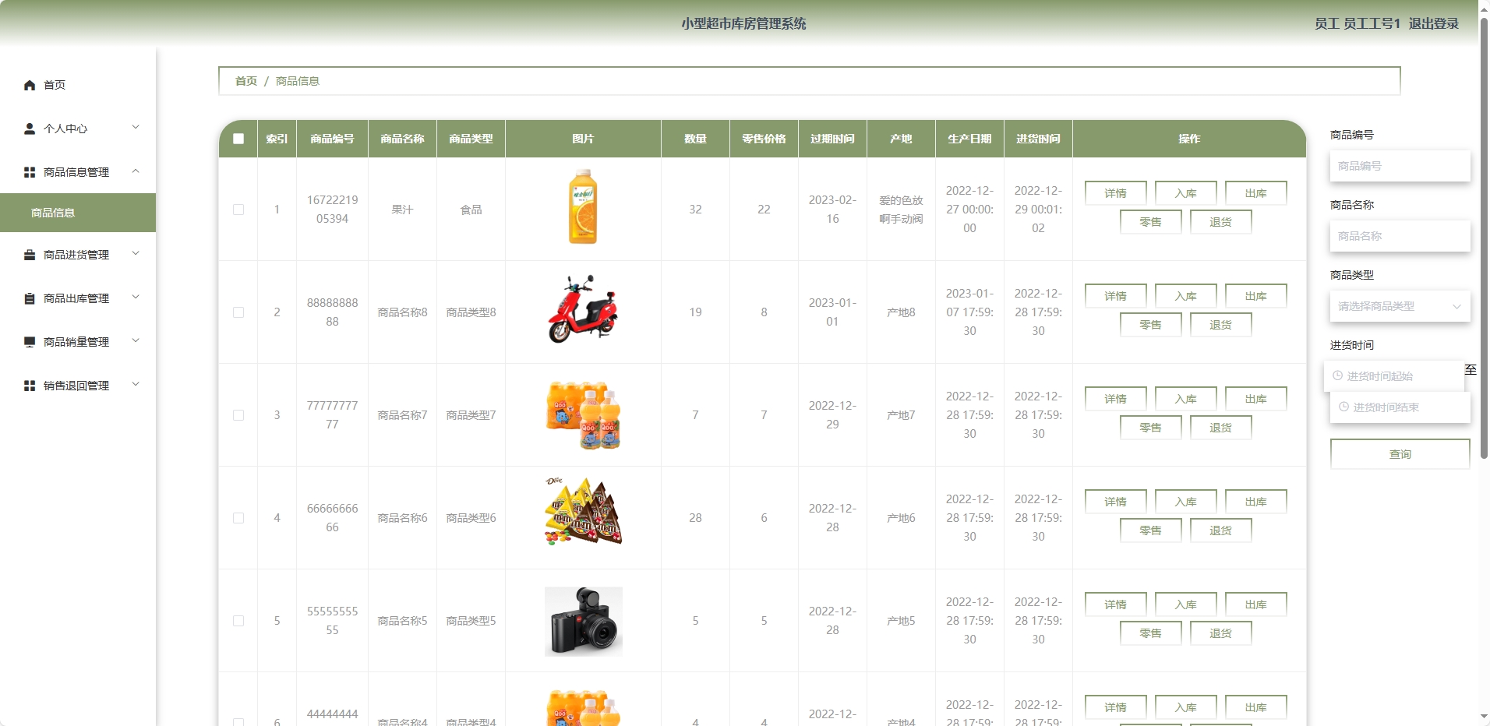The width and height of the screenshot is (1490, 726).
Task: Click the person icon beside 个人中心
Action: (x=30, y=129)
